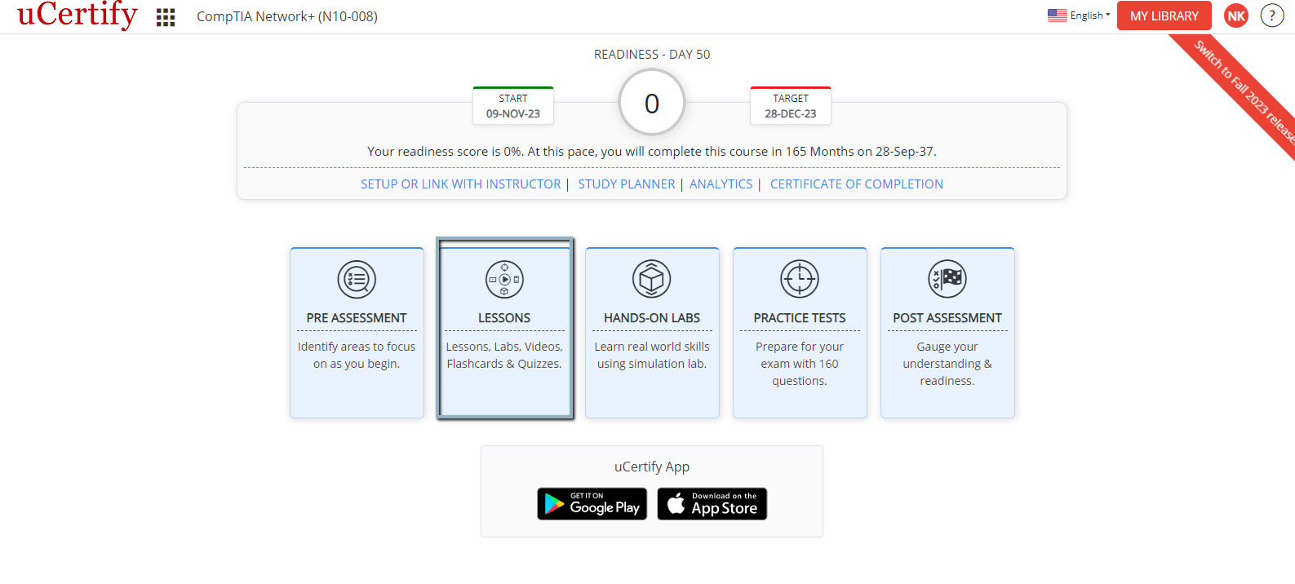The width and height of the screenshot is (1295, 584).
Task: Click the 'uCertify App' label
Action: 652,467
